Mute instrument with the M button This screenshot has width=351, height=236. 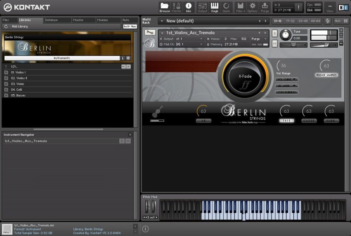[x=275, y=44]
